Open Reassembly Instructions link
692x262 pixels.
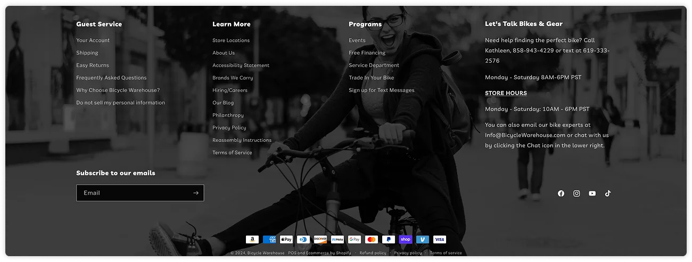pyautogui.click(x=242, y=140)
